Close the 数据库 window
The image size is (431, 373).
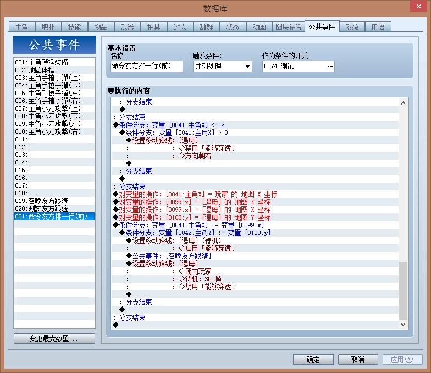pyautogui.click(x=419, y=6)
